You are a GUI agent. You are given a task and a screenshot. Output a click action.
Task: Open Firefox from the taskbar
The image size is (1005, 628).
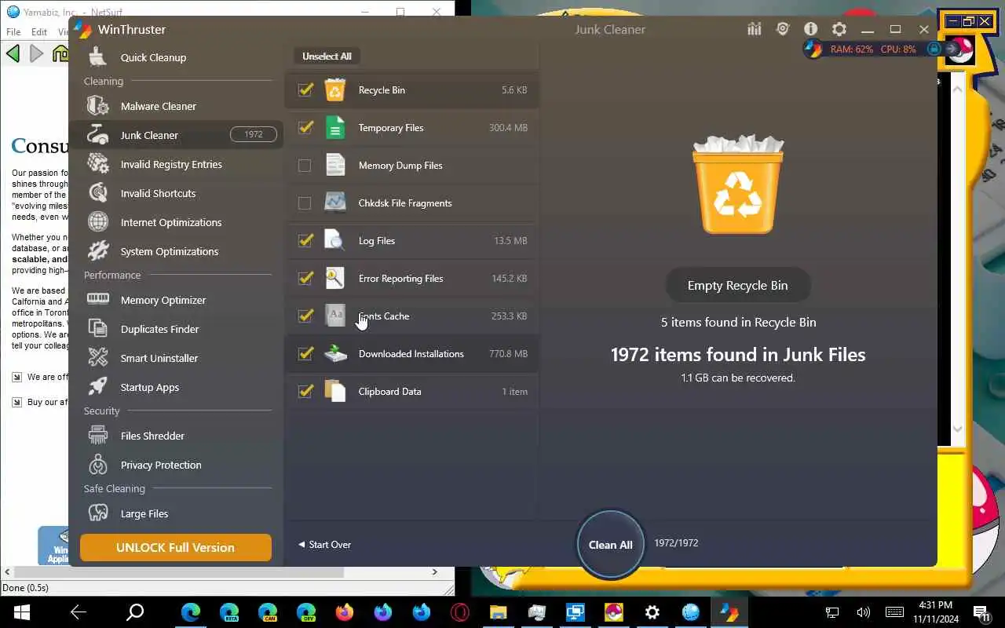[x=345, y=612]
